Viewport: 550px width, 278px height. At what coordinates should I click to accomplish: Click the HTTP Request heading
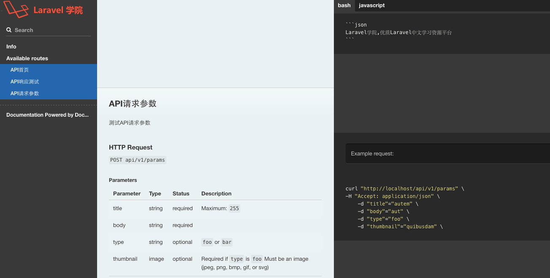point(130,147)
